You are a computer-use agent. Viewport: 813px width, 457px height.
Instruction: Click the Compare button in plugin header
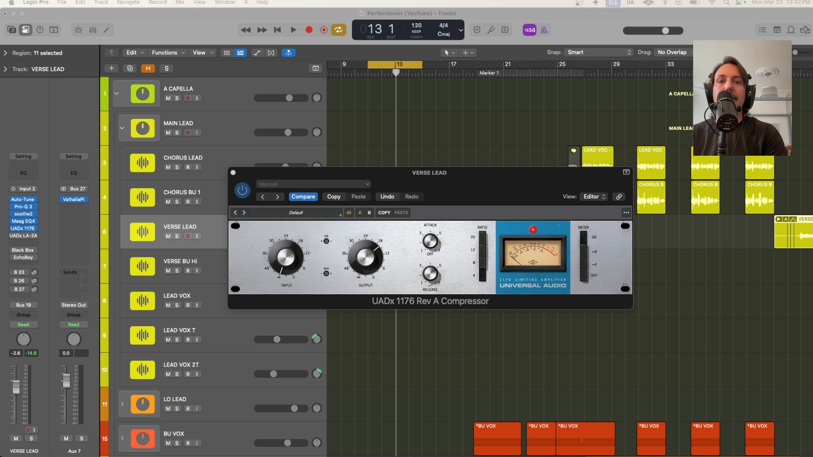point(303,197)
